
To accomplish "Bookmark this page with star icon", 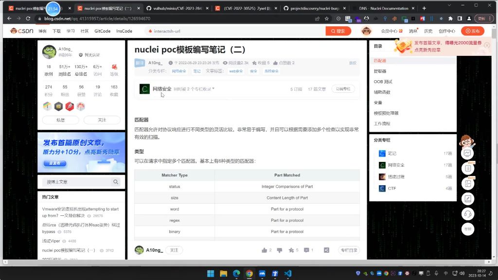I will point(326,18).
